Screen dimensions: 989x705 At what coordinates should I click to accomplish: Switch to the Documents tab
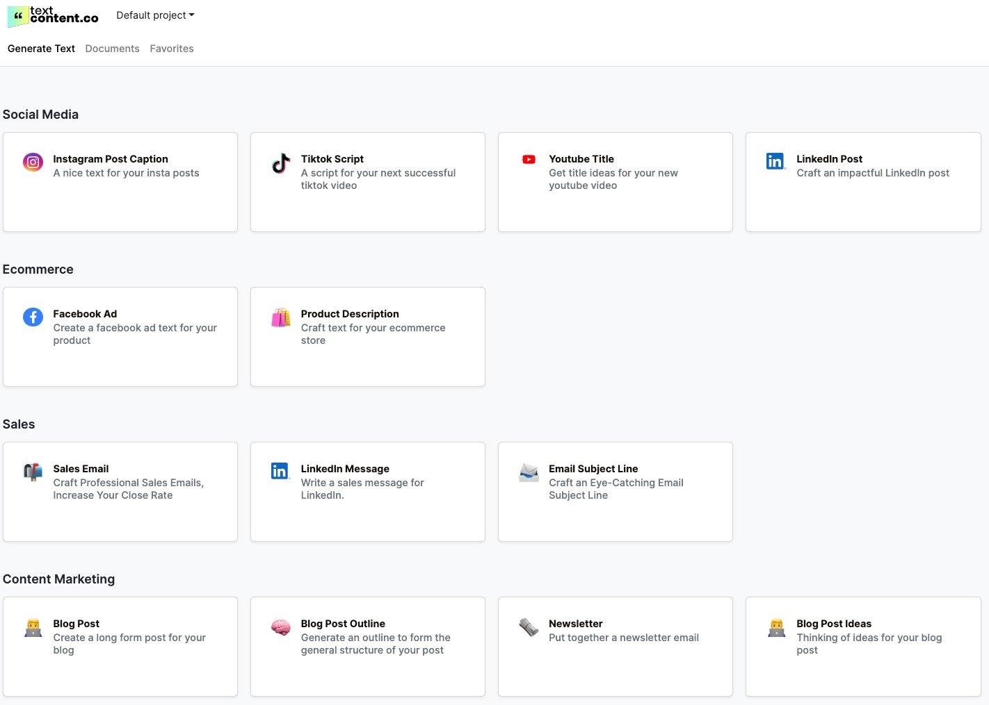[112, 49]
